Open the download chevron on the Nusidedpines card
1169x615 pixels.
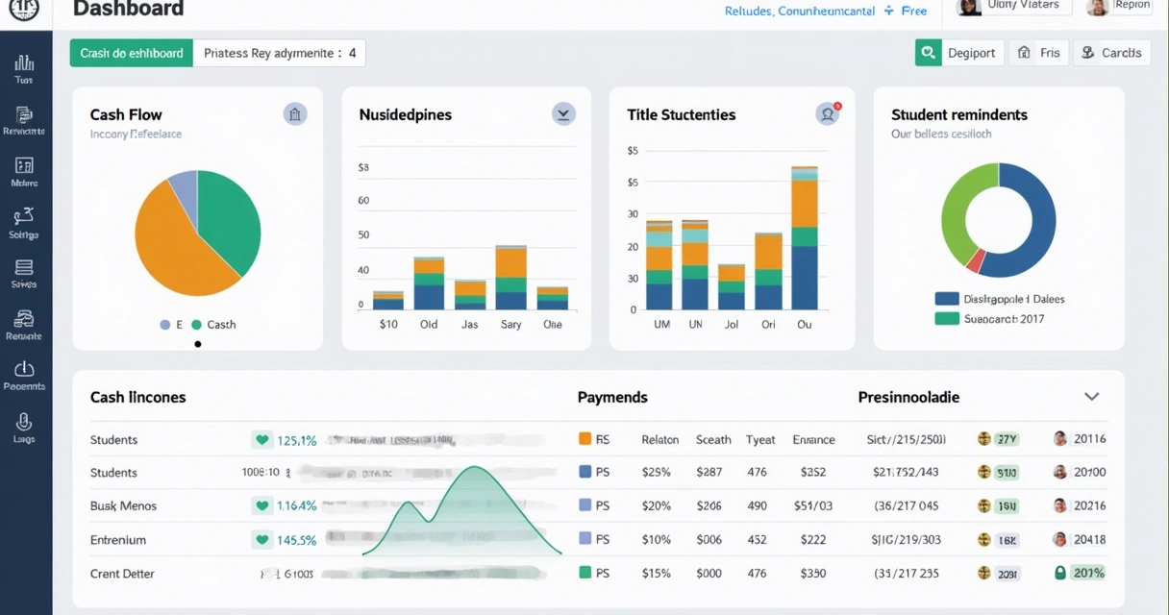coord(563,113)
